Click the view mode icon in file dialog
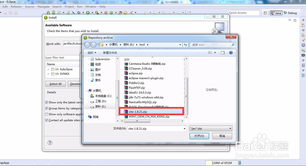The image size is (306, 166). coord(210,53)
